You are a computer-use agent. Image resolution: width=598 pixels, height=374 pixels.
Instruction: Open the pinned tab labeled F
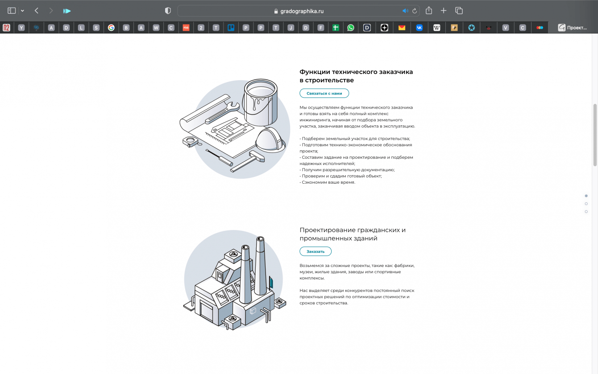click(321, 28)
